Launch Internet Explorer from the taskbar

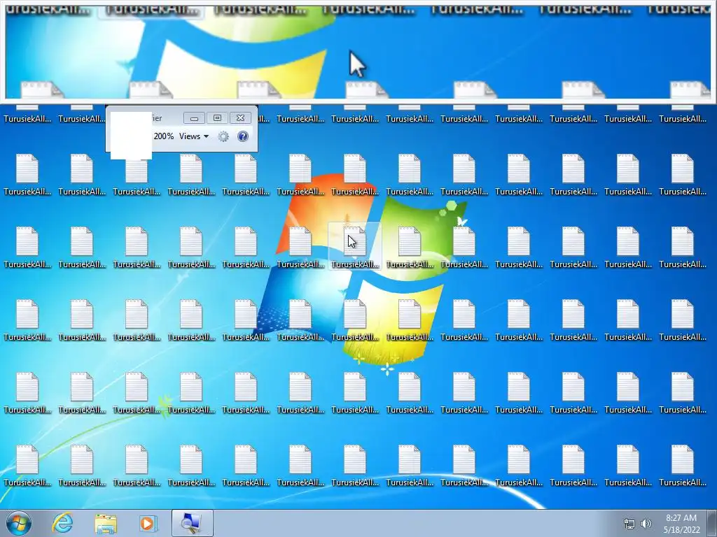62,523
